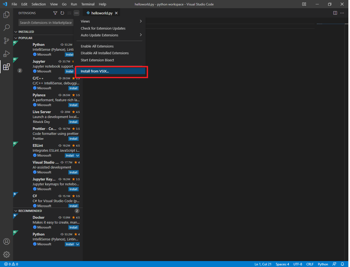Open the Help menu
350x267 pixels.
[x=103, y=4]
